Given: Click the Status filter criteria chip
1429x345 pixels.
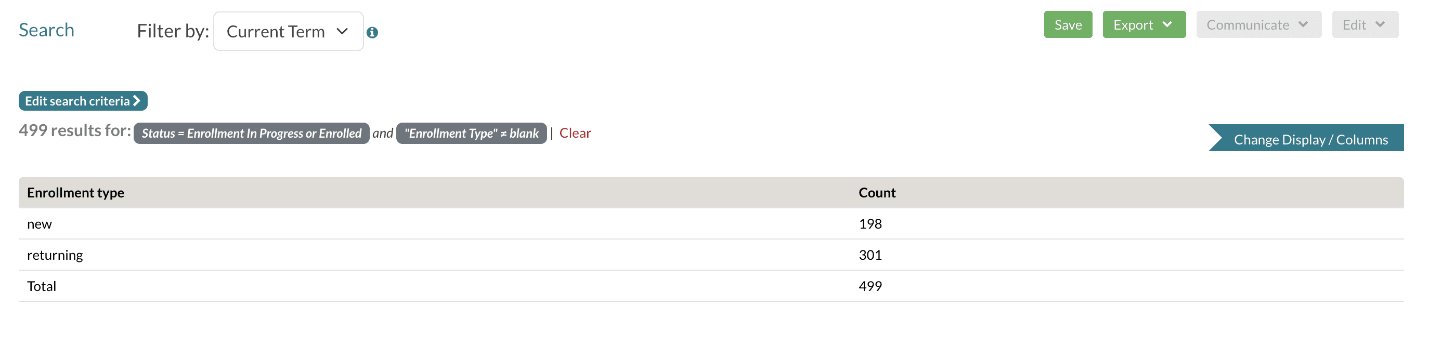Looking at the screenshot, I should [x=251, y=134].
